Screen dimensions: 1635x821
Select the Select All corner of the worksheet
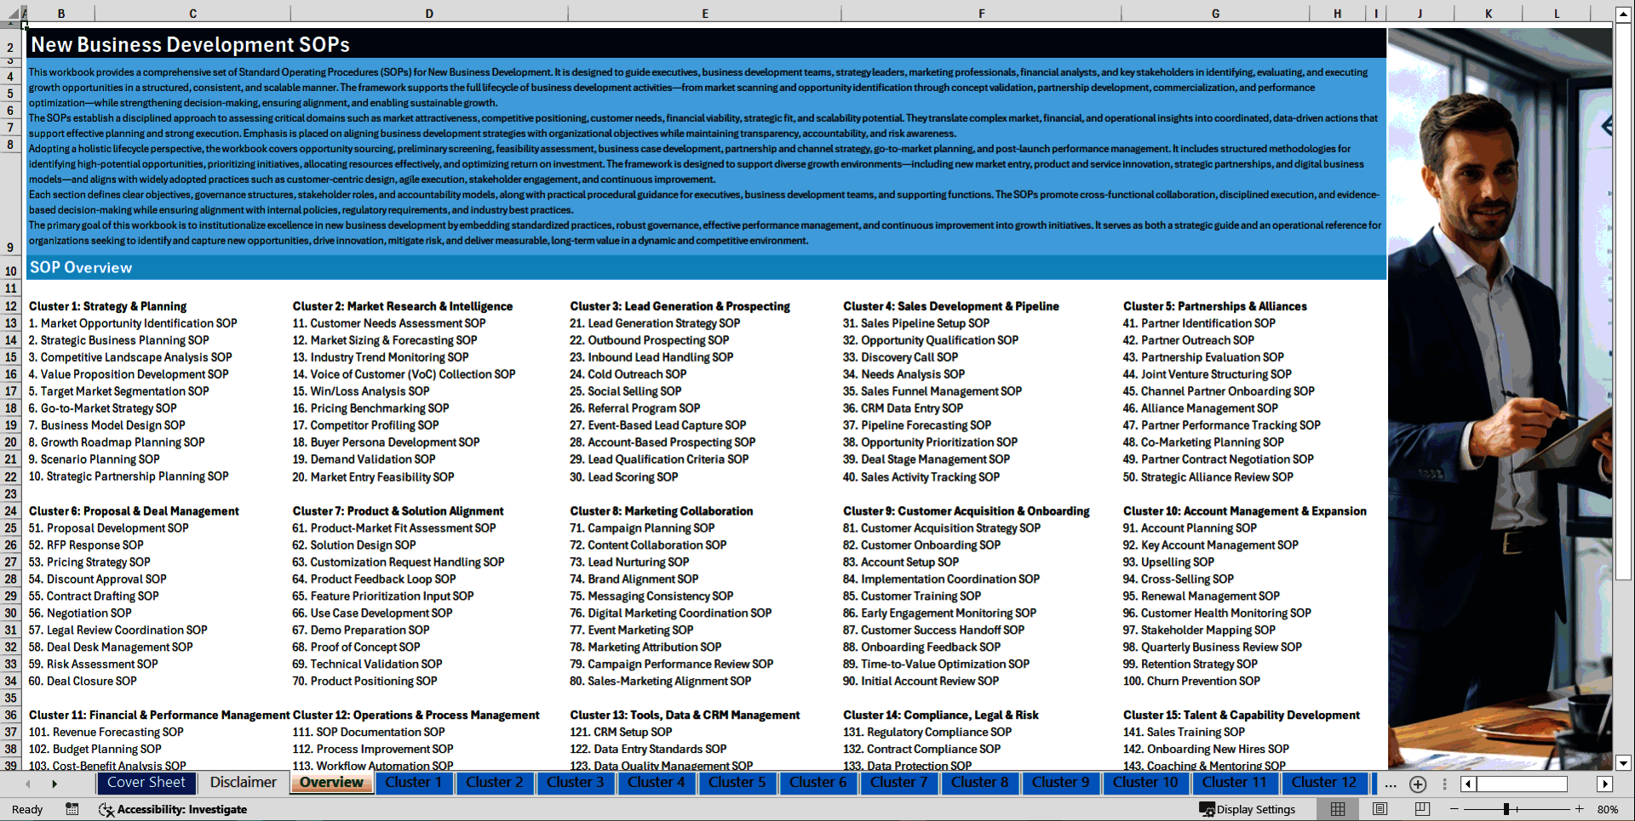pyautogui.click(x=14, y=13)
